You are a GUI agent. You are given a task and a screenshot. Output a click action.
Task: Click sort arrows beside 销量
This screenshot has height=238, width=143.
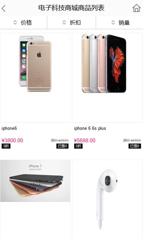click(x=113, y=23)
